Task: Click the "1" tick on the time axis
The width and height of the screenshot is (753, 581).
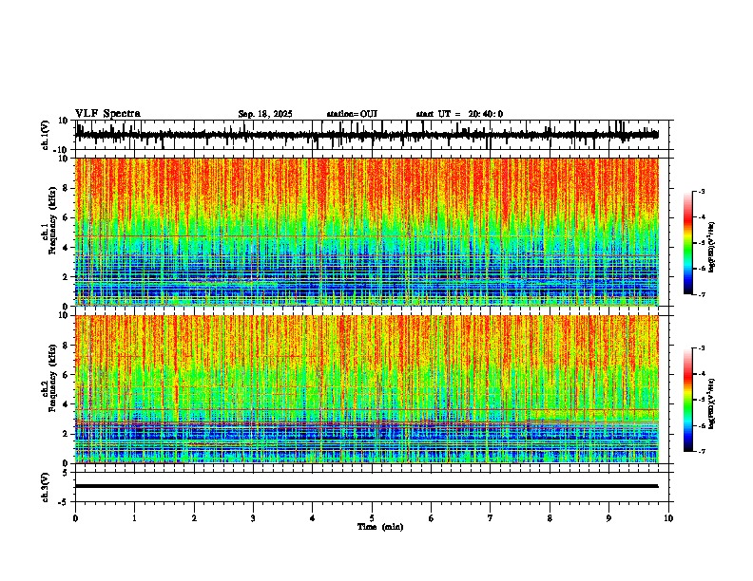Action: (134, 518)
